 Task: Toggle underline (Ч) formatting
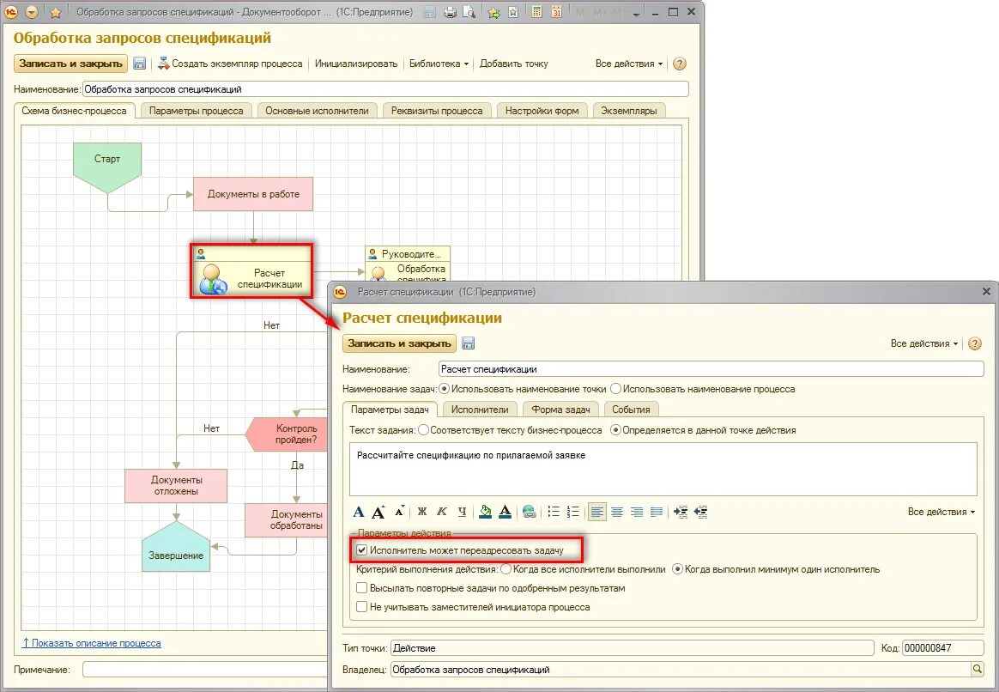(462, 512)
